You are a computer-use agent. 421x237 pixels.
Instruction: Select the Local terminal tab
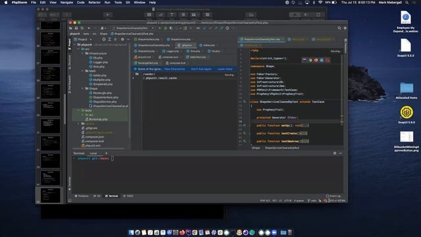(93, 153)
